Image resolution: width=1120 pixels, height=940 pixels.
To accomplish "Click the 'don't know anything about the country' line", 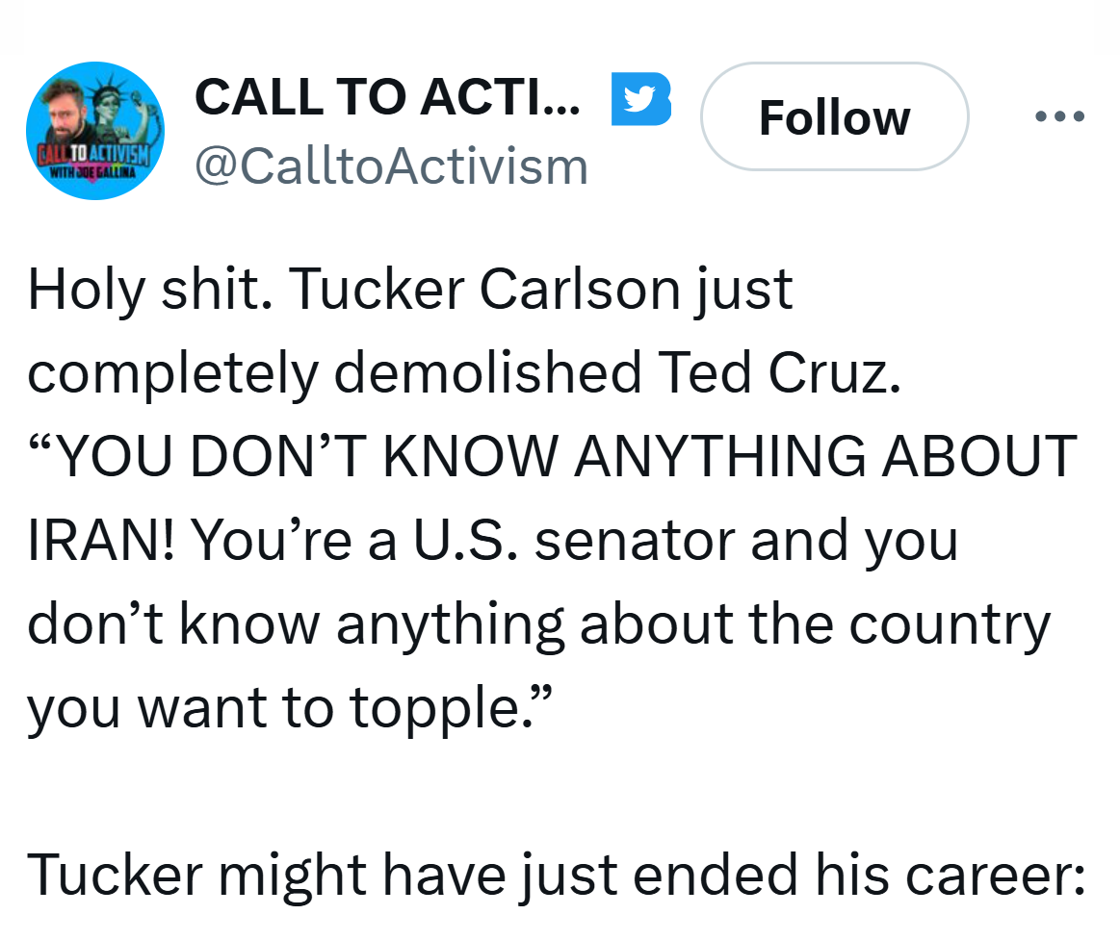I will [539, 624].
